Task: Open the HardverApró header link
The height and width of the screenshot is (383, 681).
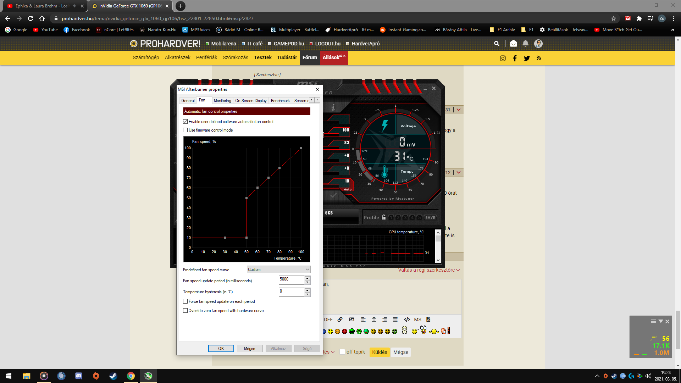Action: pyautogui.click(x=366, y=44)
